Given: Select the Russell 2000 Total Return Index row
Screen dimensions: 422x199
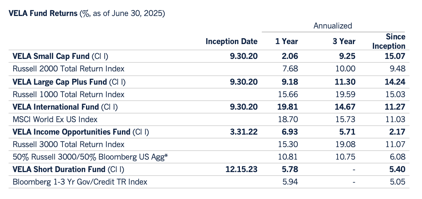Looking at the screenshot, I should pos(68,69).
